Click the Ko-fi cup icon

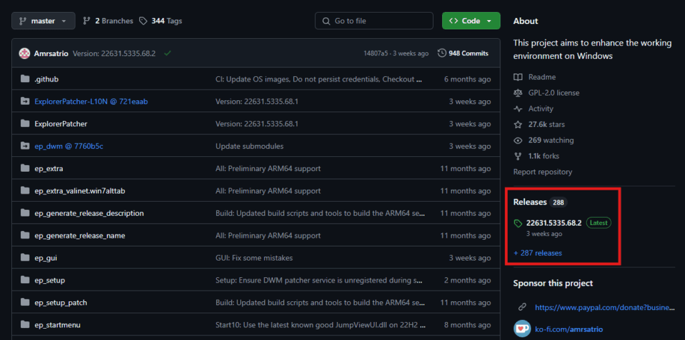522,328
